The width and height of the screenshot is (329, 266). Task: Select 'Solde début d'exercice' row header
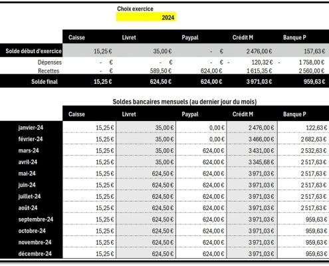tap(33, 51)
